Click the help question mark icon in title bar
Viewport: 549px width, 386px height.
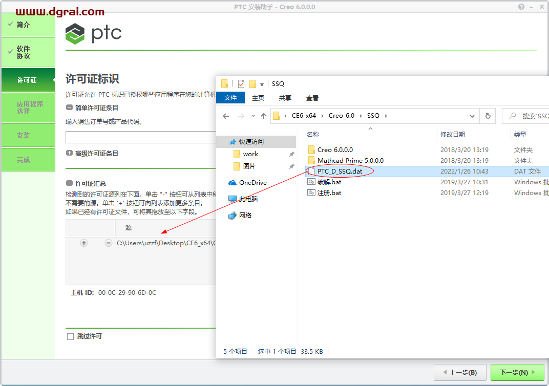click(521, 7)
